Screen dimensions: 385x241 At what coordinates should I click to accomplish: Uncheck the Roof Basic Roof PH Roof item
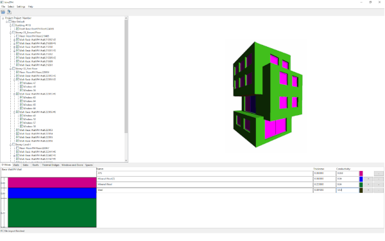tap(17, 29)
